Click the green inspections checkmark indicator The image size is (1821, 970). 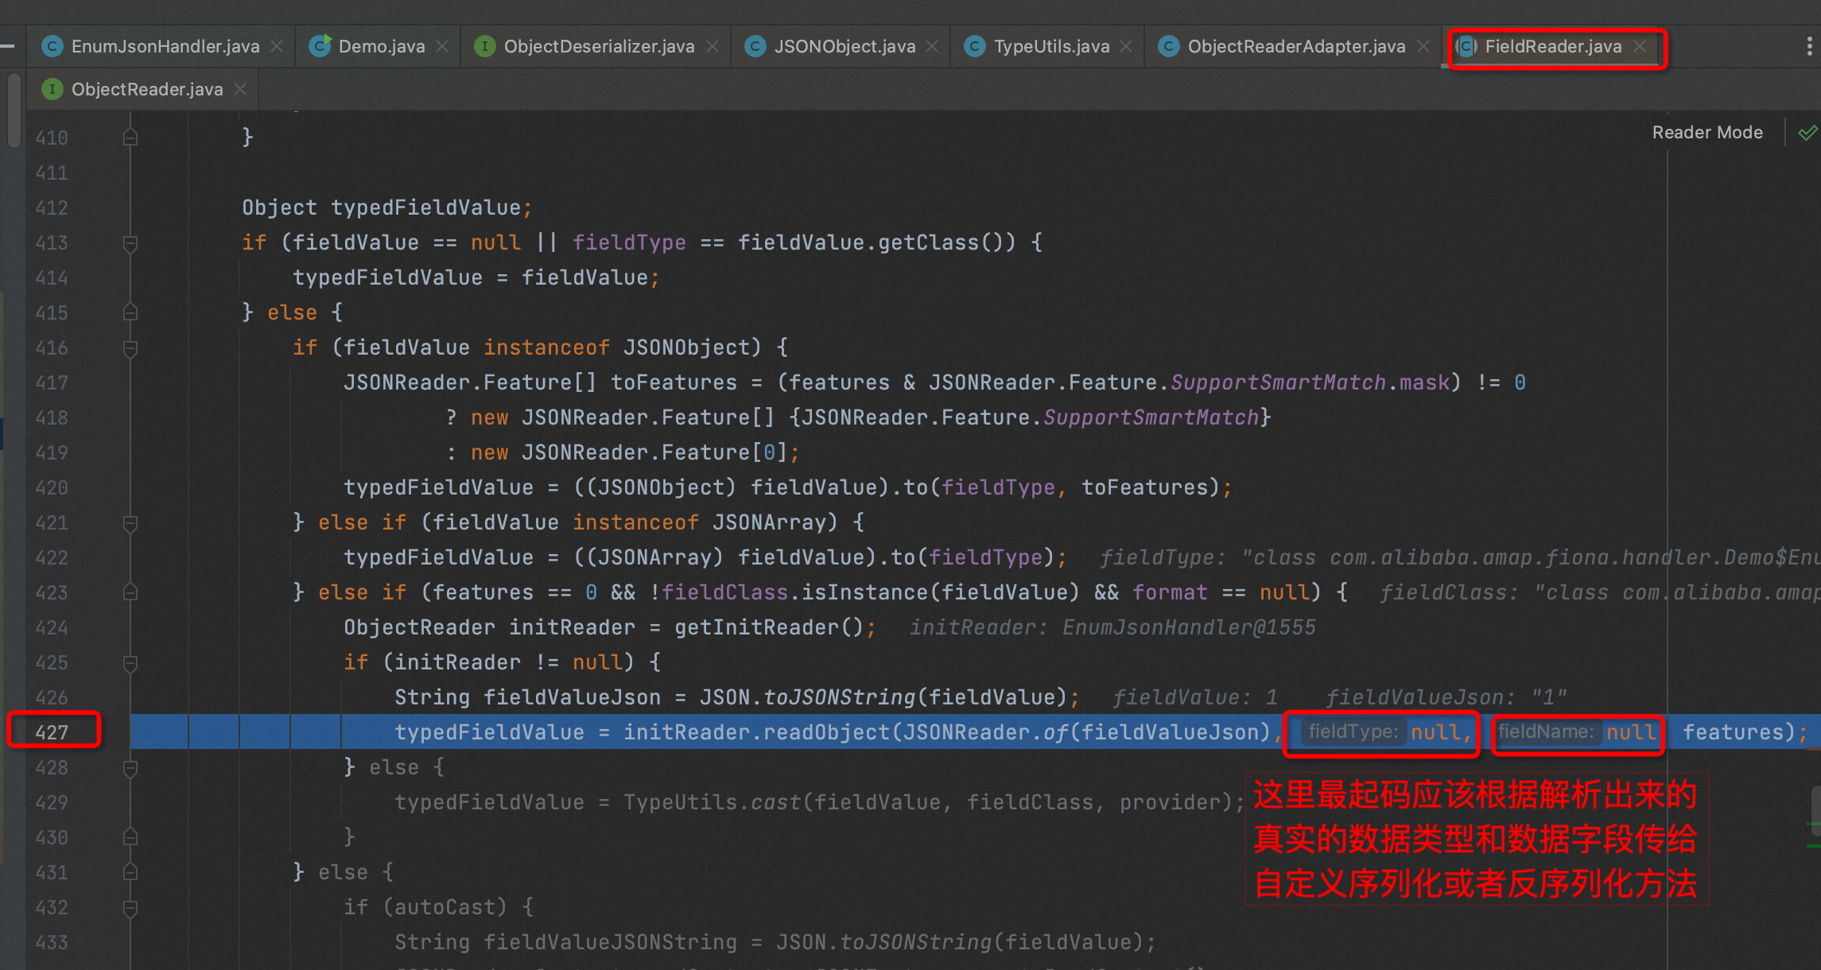[x=1807, y=133]
